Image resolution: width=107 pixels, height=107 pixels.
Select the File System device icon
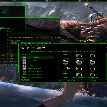(24, 58)
